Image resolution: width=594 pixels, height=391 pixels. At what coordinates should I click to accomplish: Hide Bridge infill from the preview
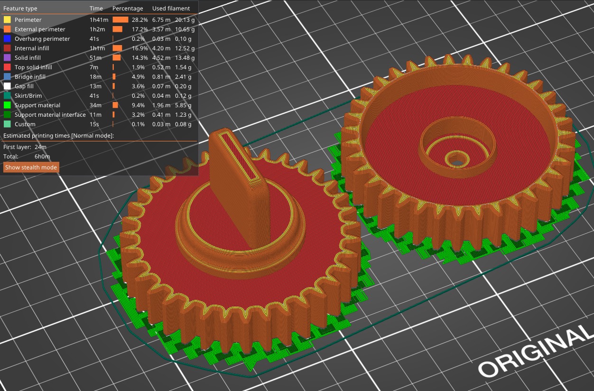(x=30, y=77)
